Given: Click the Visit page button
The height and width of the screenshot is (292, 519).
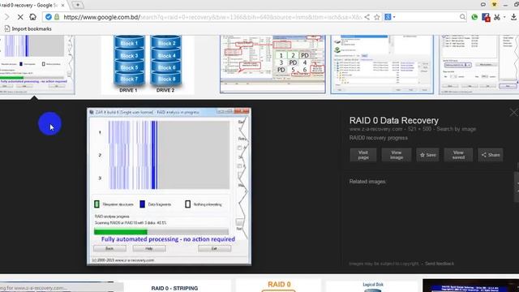Looking at the screenshot, I should [363, 155].
